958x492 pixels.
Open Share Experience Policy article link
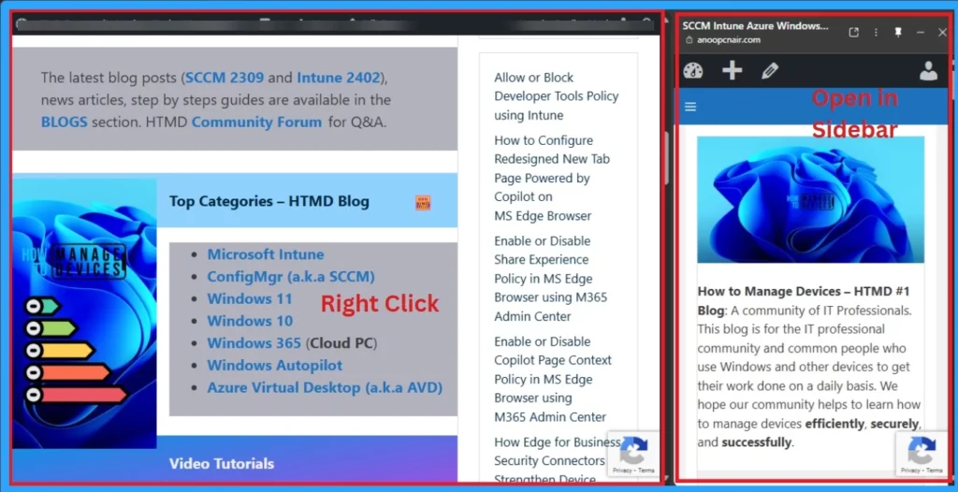pos(551,278)
